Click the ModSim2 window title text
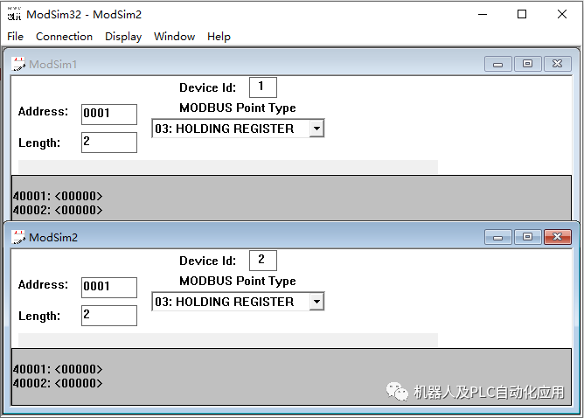The width and height of the screenshot is (584, 418). click(x=53, y=237)
